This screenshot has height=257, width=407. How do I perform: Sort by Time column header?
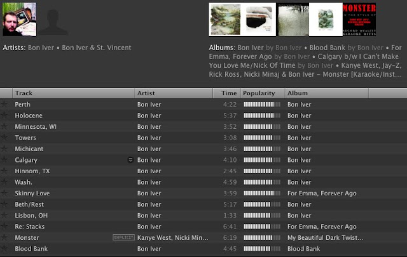[227, 93]
